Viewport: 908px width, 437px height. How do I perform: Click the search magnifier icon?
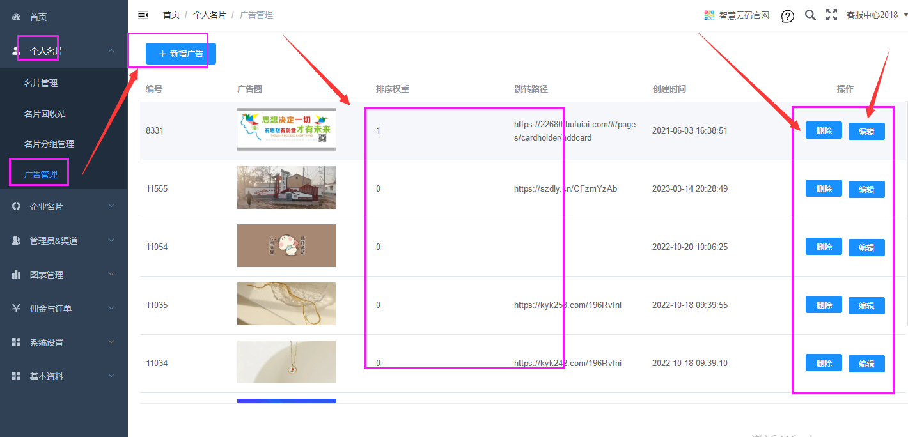[x=810, y=15]
